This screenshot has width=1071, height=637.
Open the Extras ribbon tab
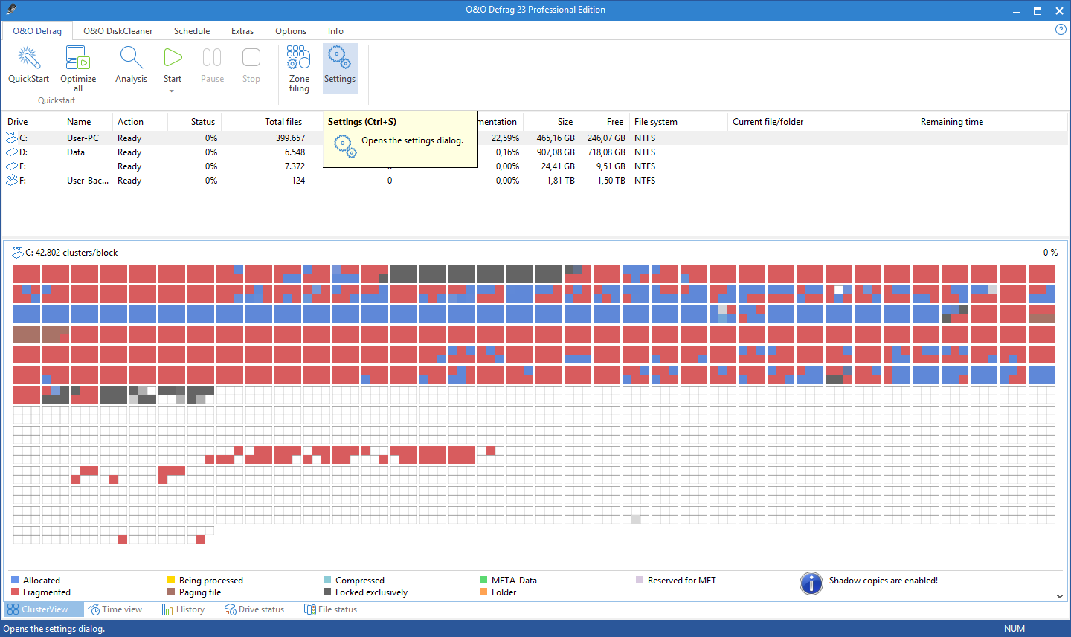242,31
